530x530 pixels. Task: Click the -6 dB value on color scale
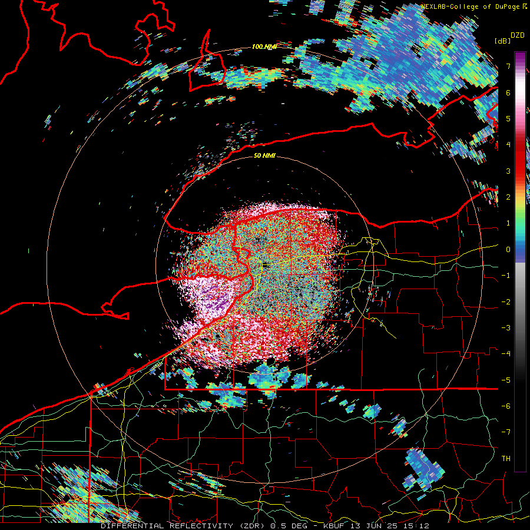click(506, 406)
